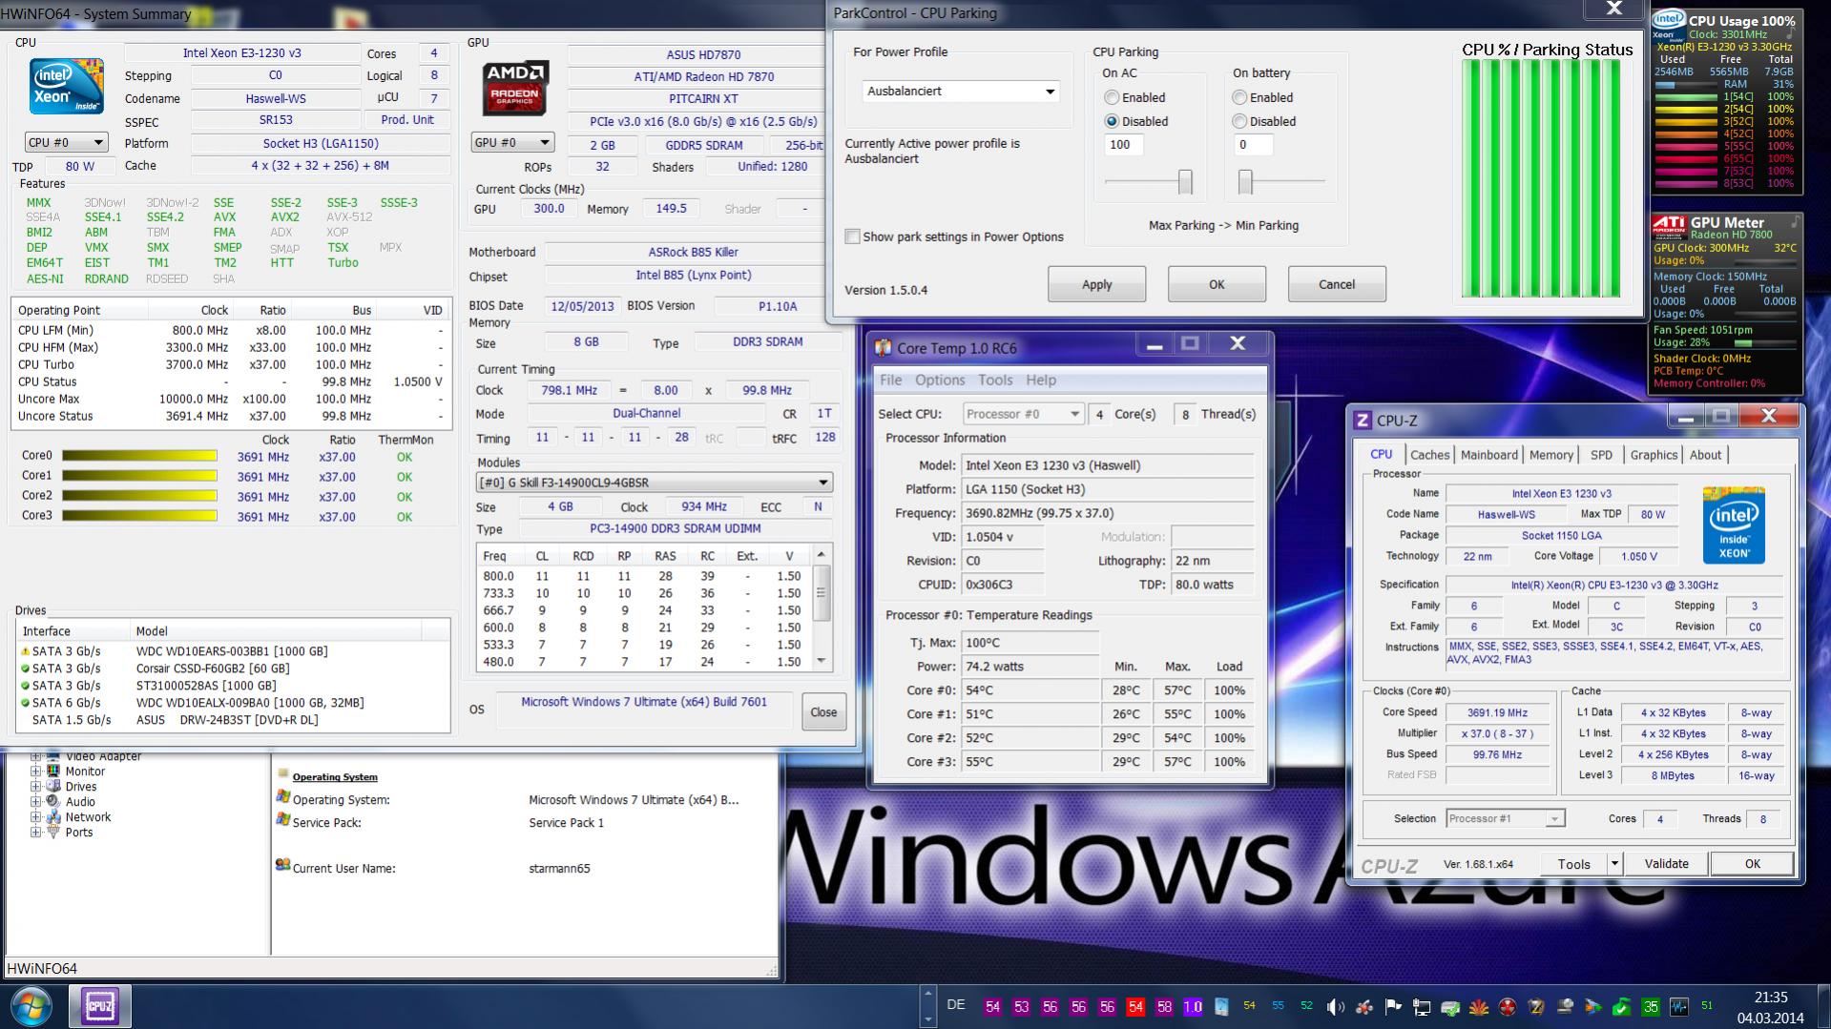Click the ATI logo on GPU Meter gadget
This screenshot has height=1029, width=1831.
pos(1670,225)
